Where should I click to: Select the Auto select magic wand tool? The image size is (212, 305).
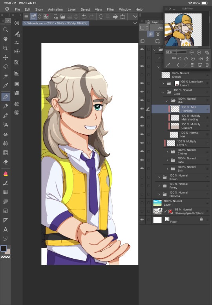(x=5, y=76)
